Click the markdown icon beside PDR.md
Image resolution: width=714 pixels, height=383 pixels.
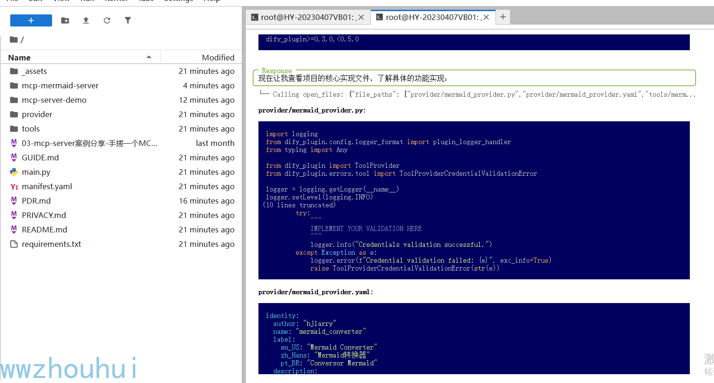14,201
